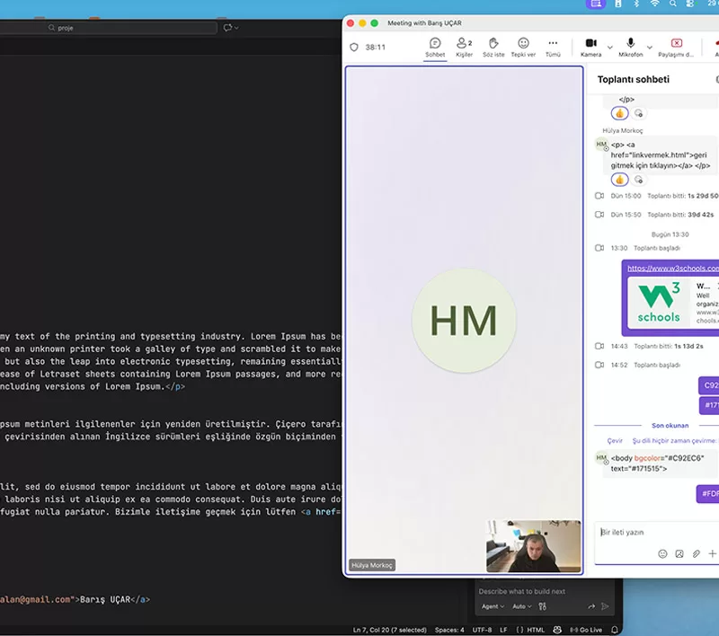
Task: Open the emoji picker in message composer
Action: coord(662,554)
